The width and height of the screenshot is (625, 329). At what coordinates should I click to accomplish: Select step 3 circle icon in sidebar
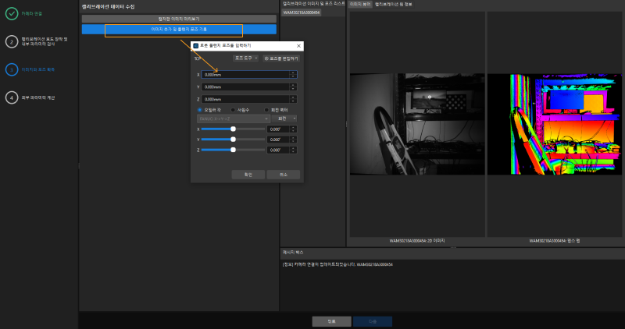click(11, 69)
